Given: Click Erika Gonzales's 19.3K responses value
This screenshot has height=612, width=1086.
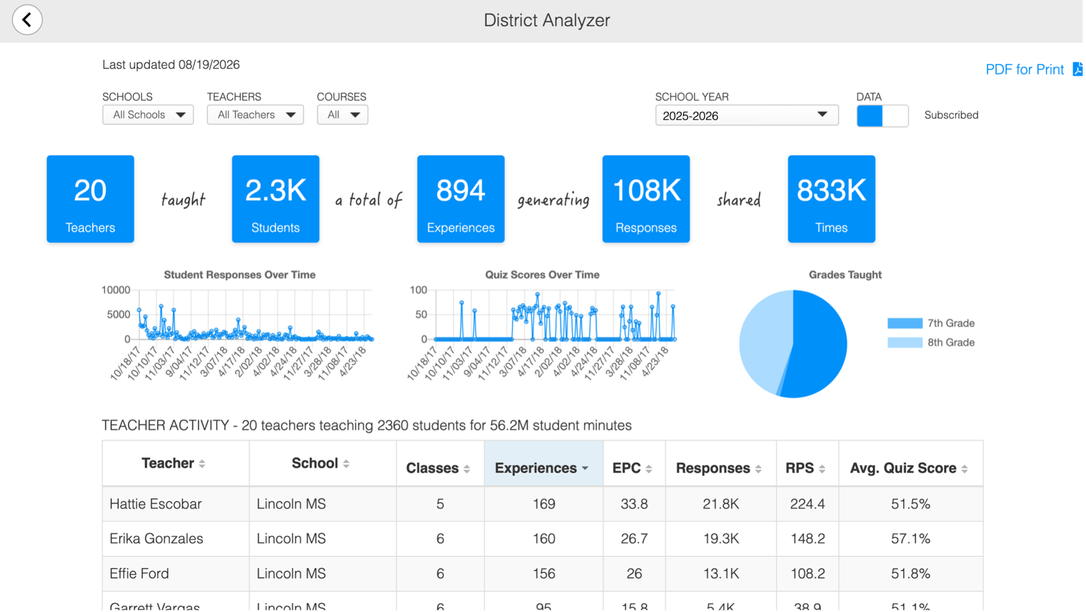Looking at the screenshot, I should coord(721,539).
